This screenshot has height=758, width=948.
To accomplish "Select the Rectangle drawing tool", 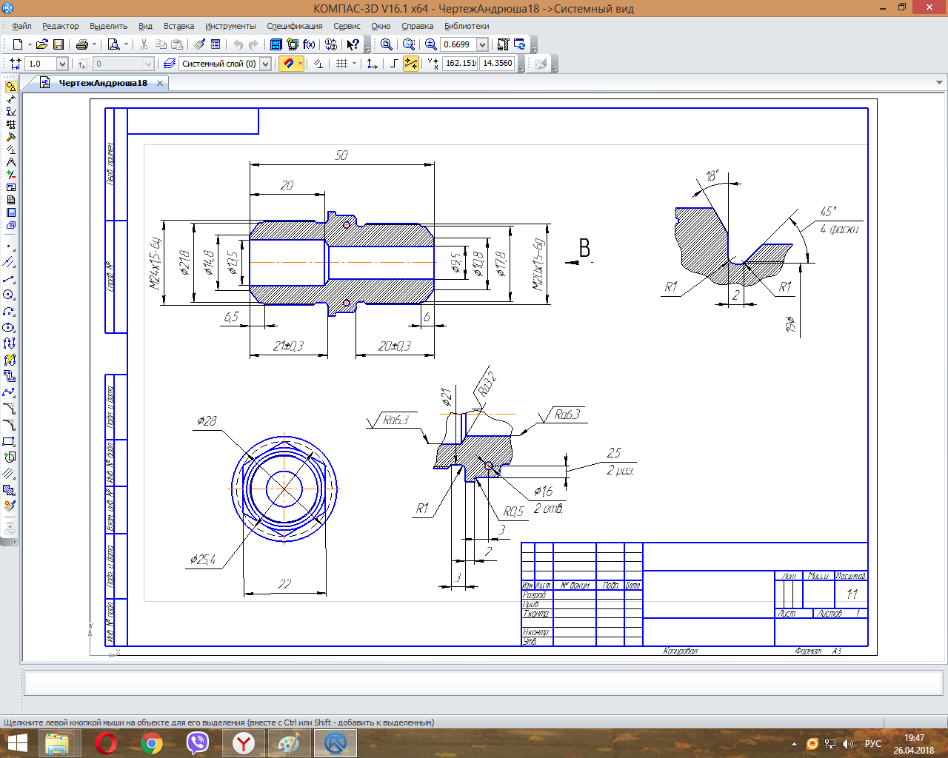I will click(9, 441).
